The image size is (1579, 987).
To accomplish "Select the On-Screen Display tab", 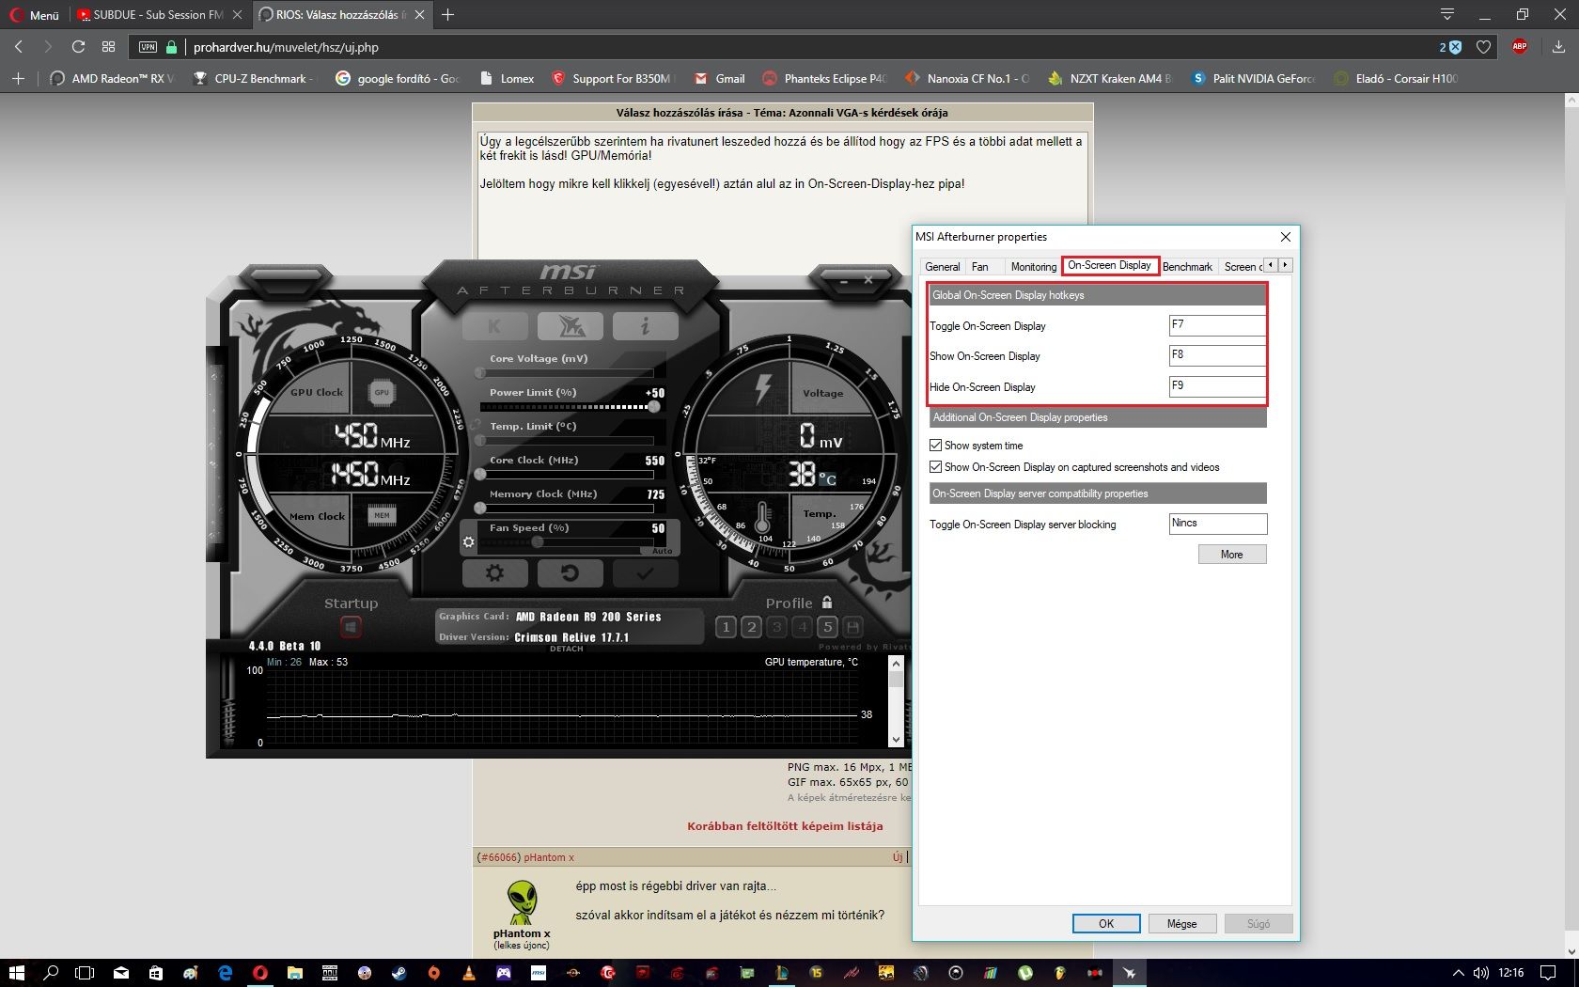I will click(1109, 265).
